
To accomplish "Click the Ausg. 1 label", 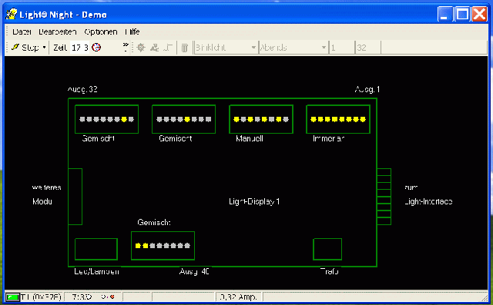I will [x=367, y=90].
